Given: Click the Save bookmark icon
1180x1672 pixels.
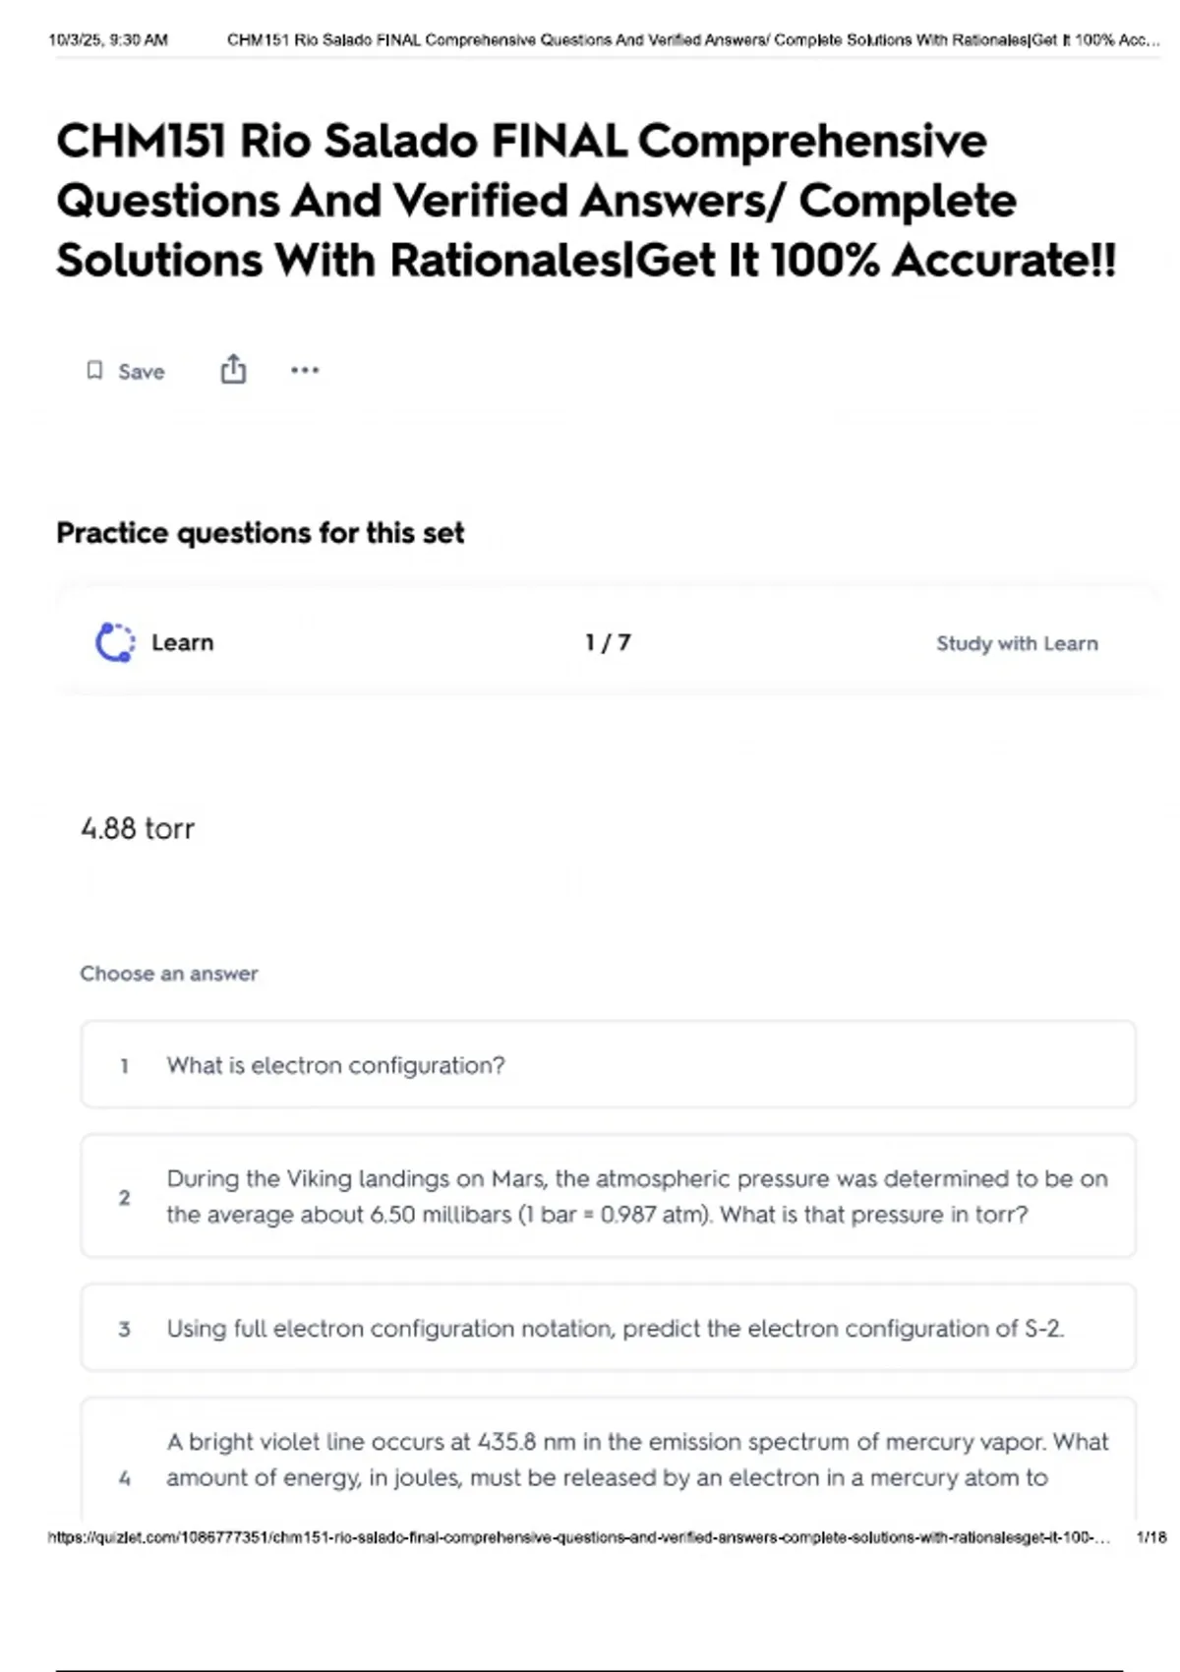Looking at the screenshot, I should click(x=94, y=371).
